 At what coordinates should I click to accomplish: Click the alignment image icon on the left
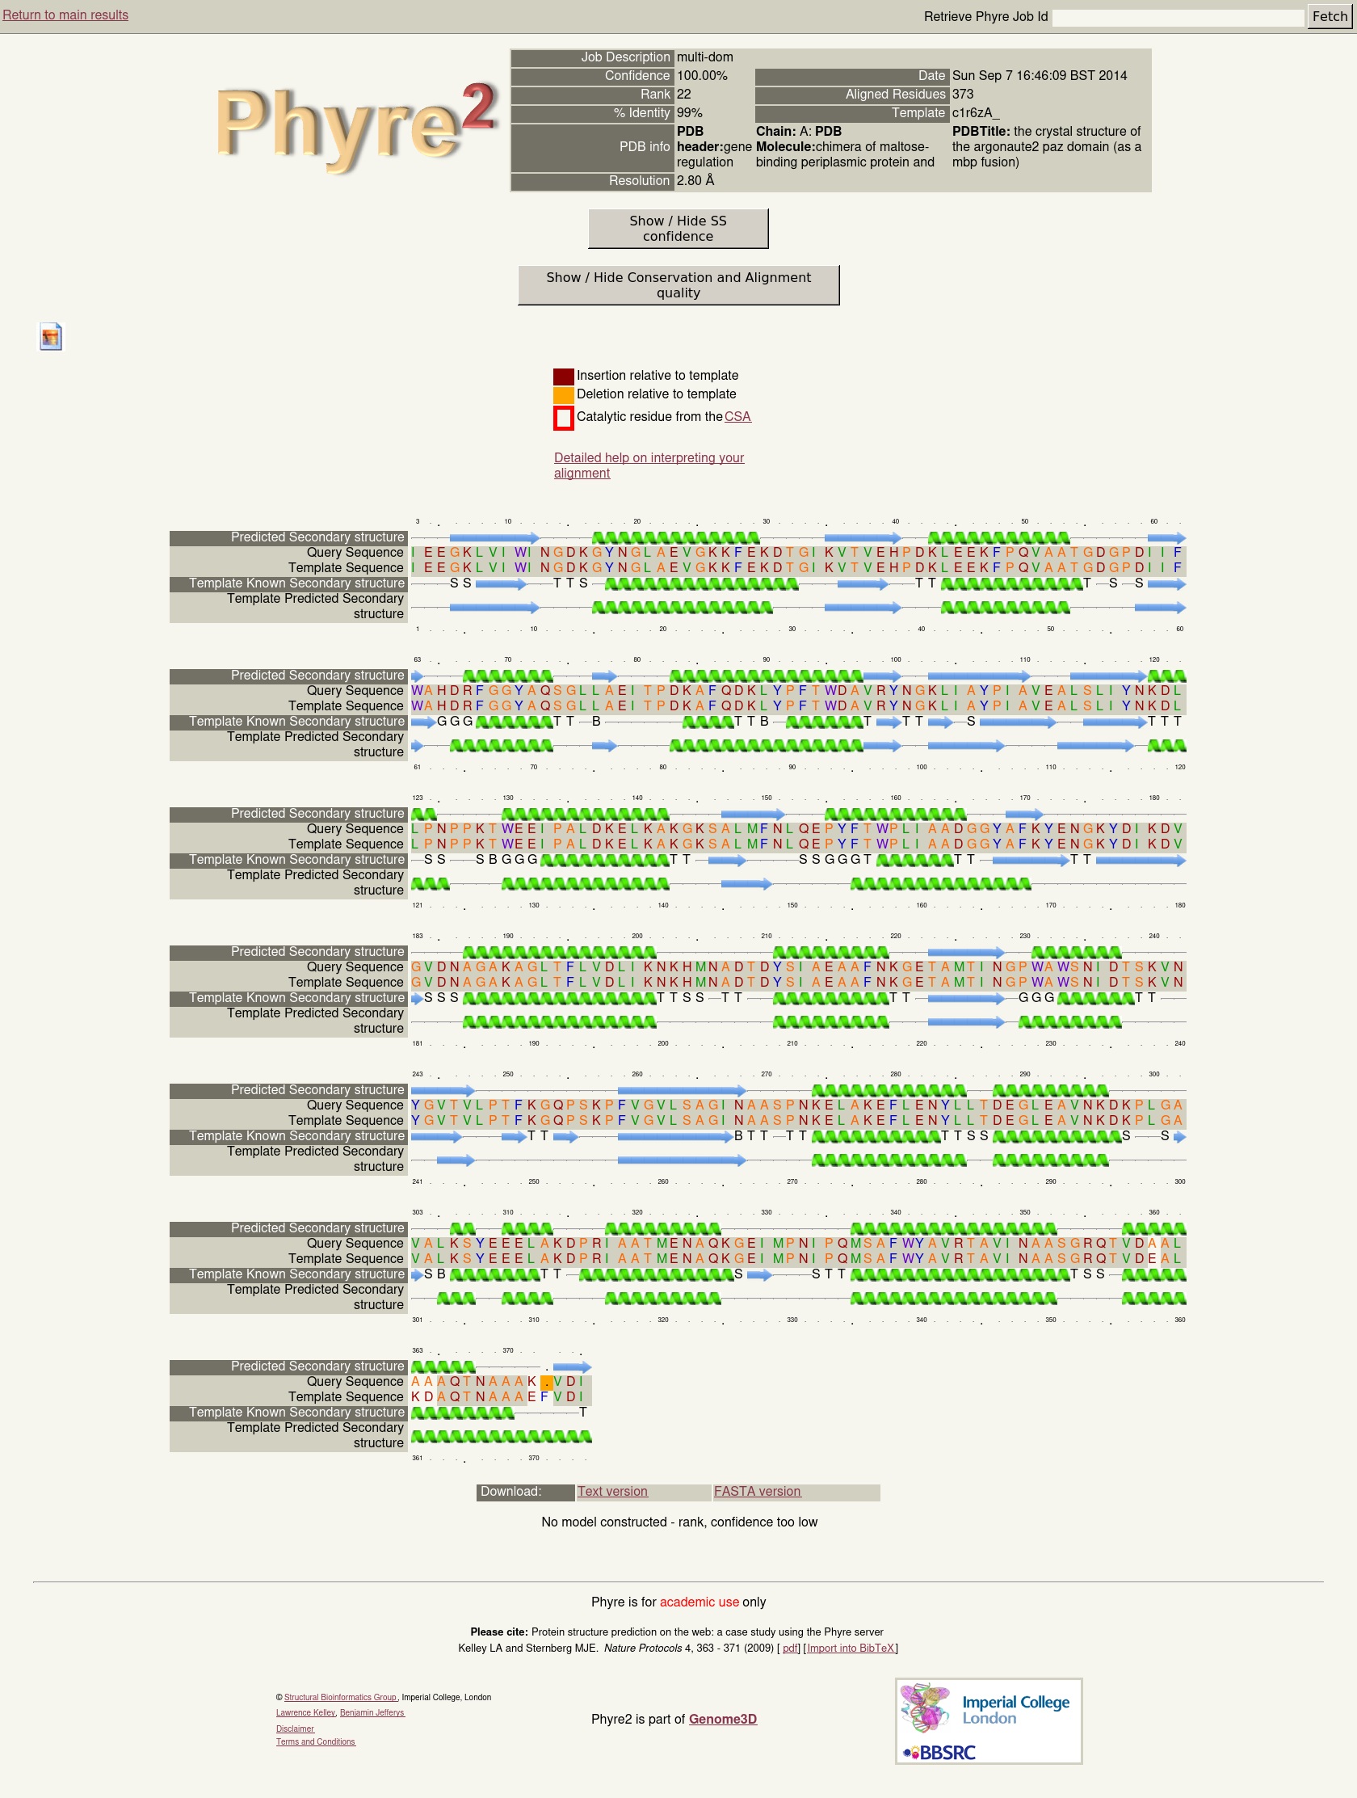pos(51,336)
